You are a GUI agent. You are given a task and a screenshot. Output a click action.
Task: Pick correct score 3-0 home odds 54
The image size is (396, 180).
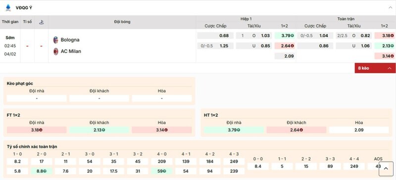[x=90, y=162]
